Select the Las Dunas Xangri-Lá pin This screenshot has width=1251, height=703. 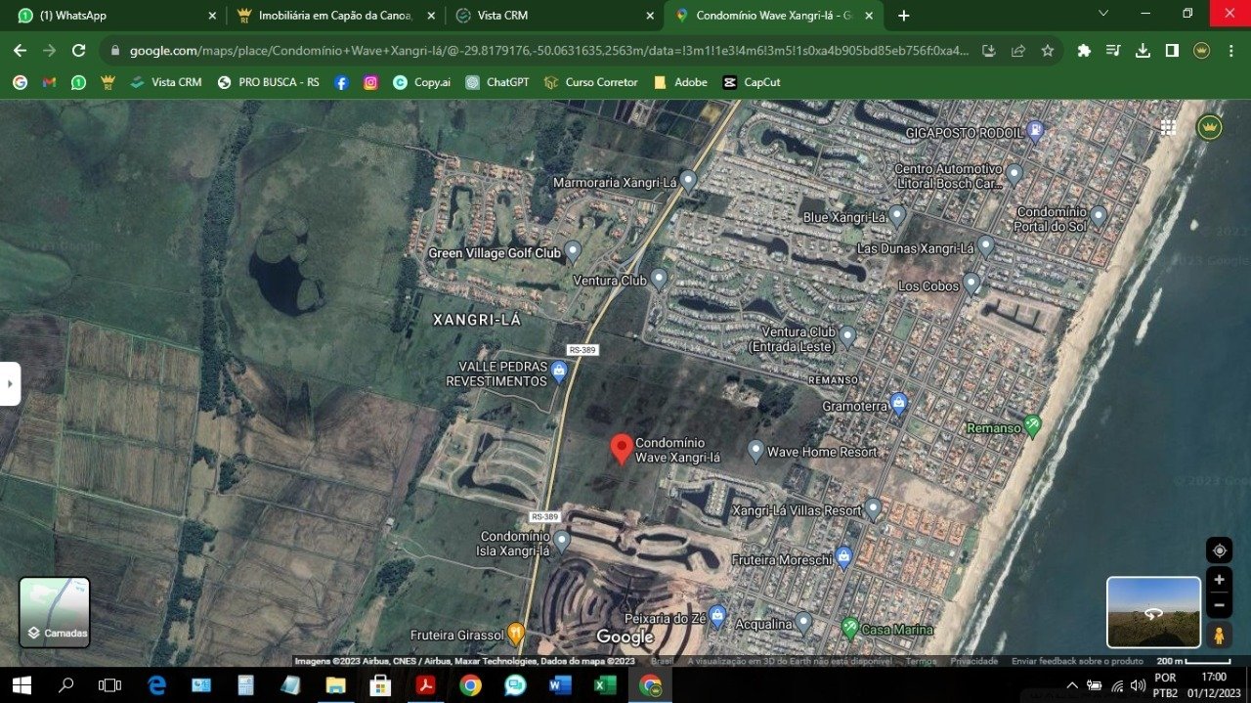986,246
